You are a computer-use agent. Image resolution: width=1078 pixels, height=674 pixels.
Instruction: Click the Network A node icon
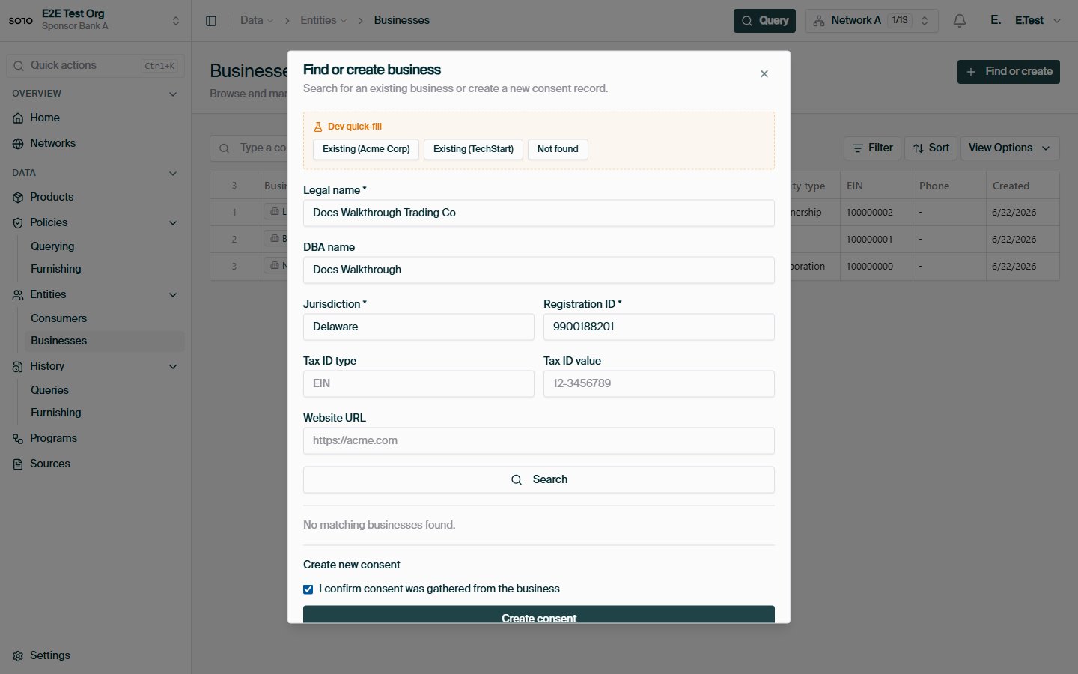pyautogui.click(x=819, y=21)
